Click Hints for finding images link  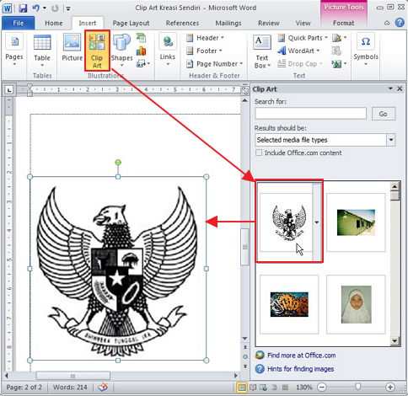coord(300,369)
